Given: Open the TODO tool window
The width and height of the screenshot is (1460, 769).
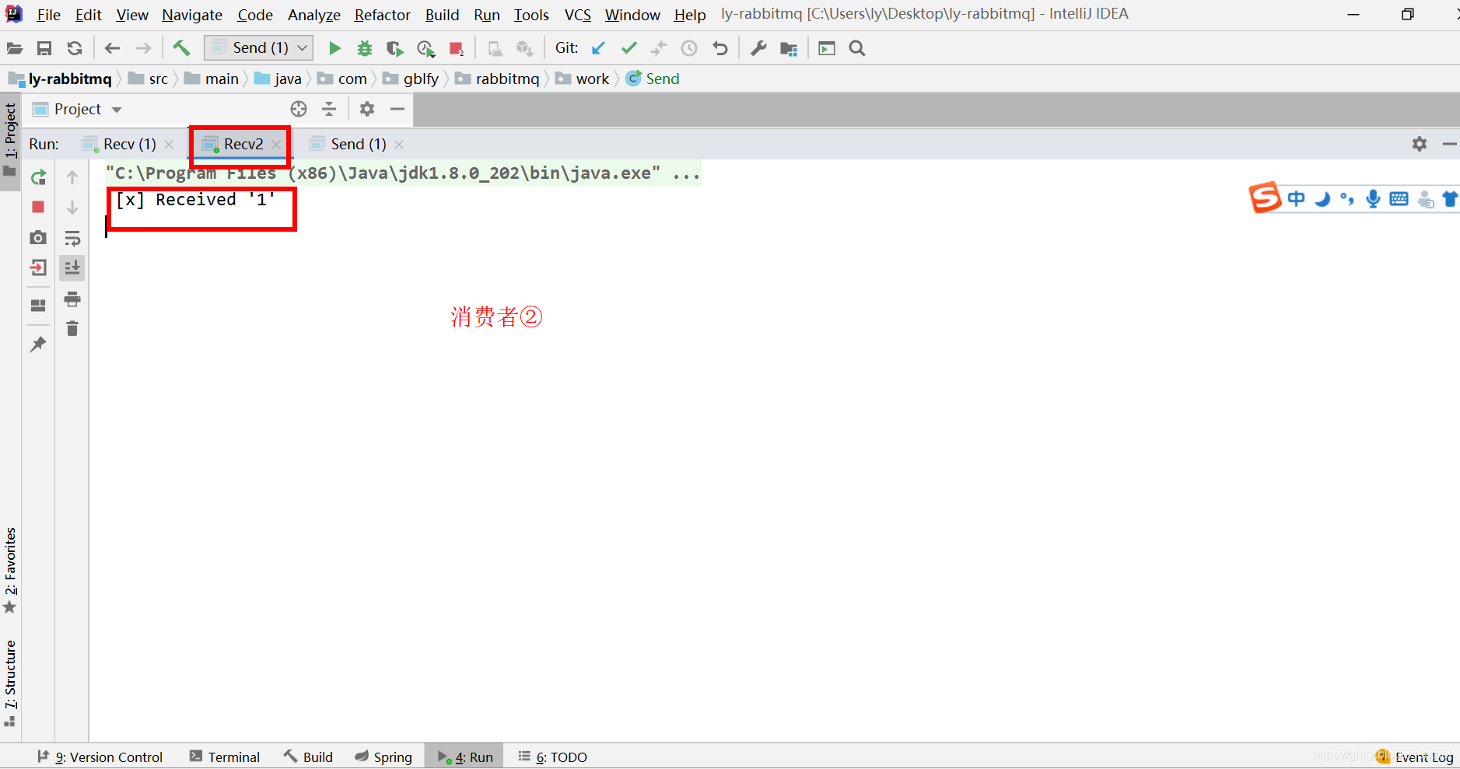Looking at the screenshot, I should [553, 757].
